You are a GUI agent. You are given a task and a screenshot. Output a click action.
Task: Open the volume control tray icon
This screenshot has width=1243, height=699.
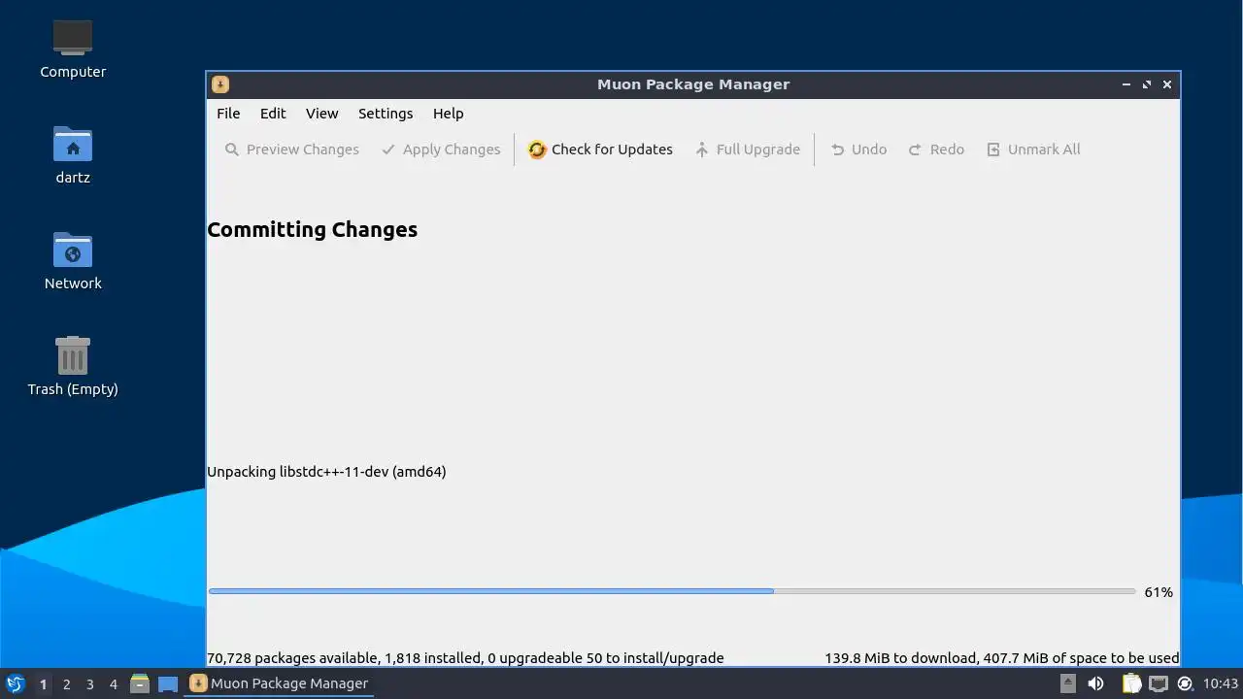tap(1096, 683)
